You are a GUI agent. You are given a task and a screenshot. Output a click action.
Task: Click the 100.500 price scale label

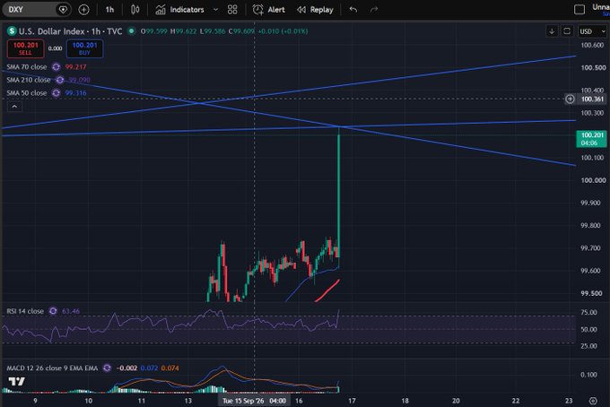point(593,67)
